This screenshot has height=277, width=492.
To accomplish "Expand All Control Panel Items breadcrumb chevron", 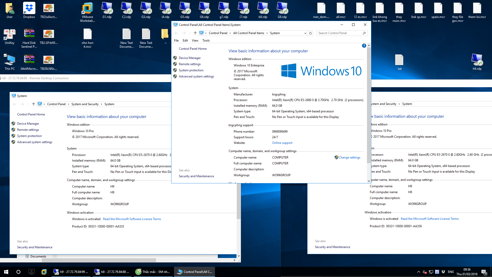I will coord(267,33).
